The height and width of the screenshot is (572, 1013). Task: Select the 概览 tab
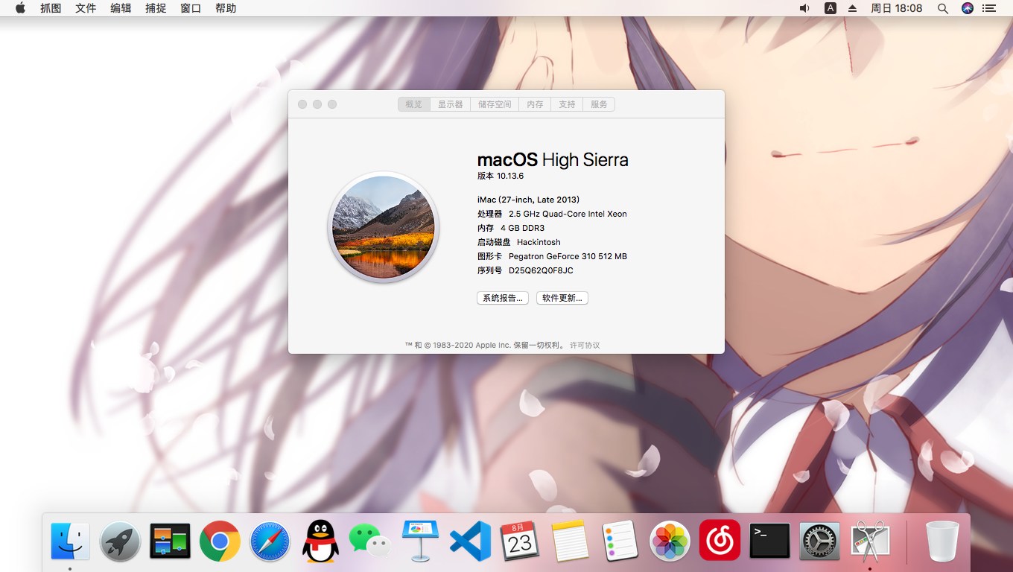pyautogui.click(x=413, y=104)
